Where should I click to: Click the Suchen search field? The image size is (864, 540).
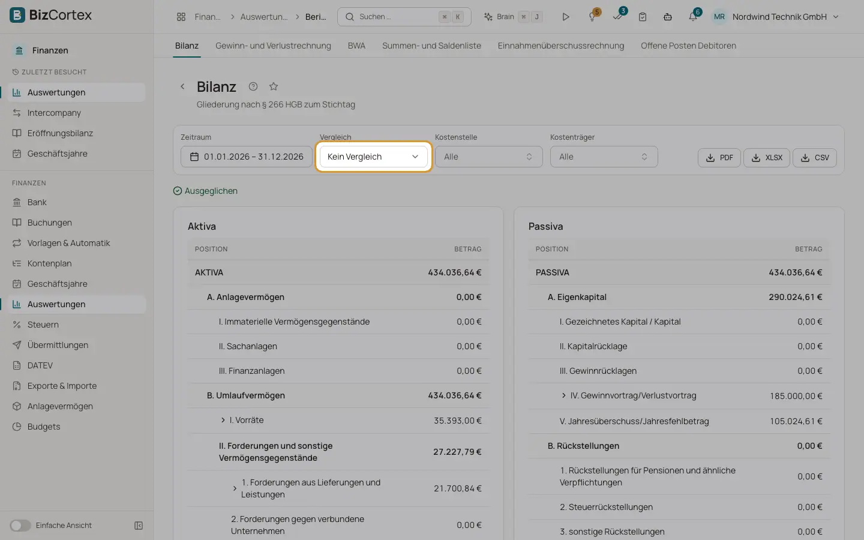404,17
